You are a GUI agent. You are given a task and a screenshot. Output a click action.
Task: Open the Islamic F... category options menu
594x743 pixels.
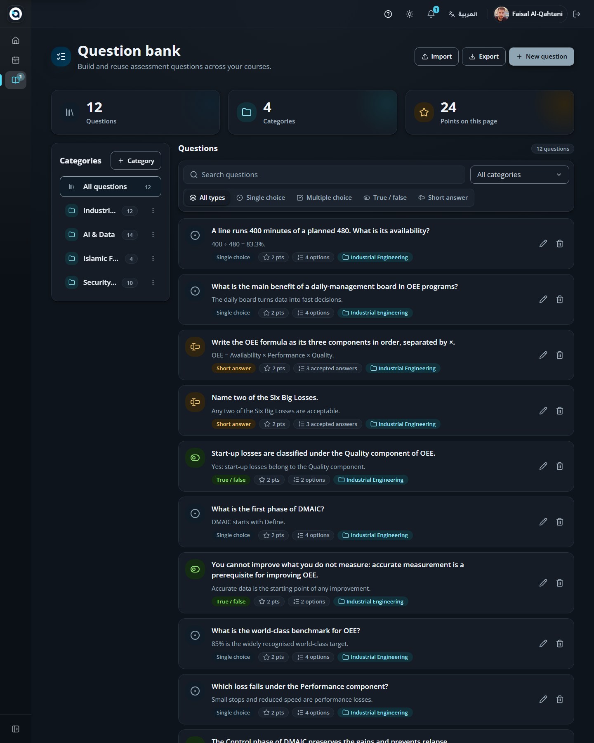click(153, 258)
